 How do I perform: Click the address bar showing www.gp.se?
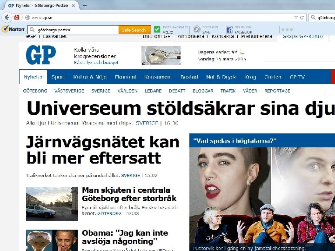(x=160, y=18)
